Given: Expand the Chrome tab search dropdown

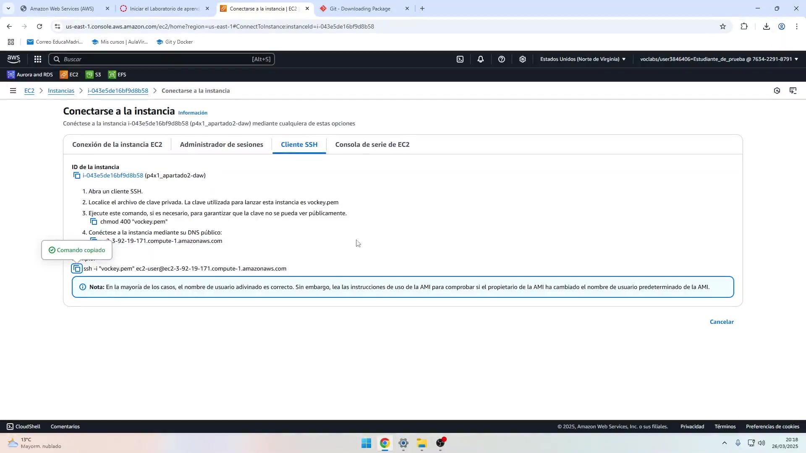Looking at the screenshot, I should (x=8, y=8).
